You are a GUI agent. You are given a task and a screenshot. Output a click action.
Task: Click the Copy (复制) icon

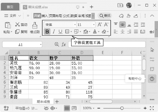tap(17, 32)
